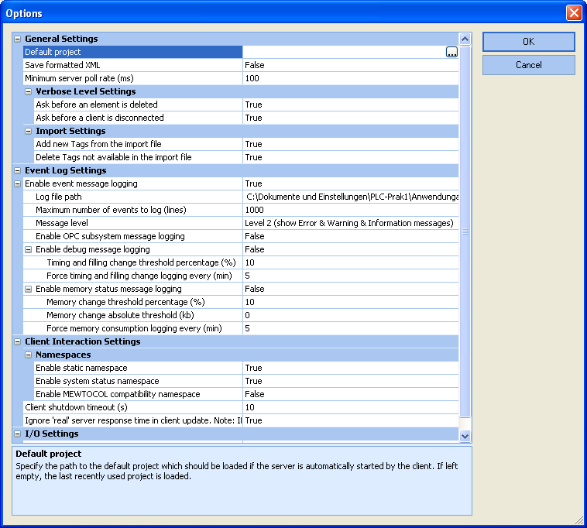Select Enable system status namespace property

pyautogui.click(x=139, y=381)
